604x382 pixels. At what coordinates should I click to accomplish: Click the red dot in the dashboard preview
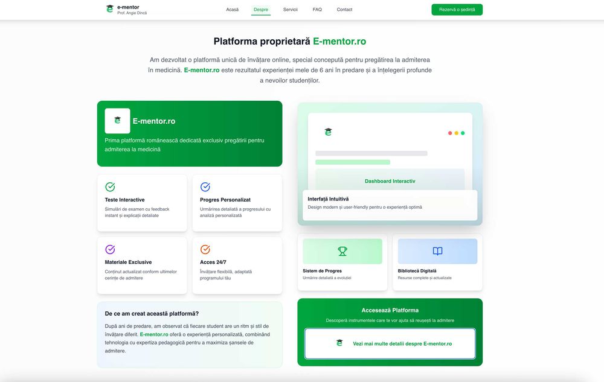tap(450, 133)
